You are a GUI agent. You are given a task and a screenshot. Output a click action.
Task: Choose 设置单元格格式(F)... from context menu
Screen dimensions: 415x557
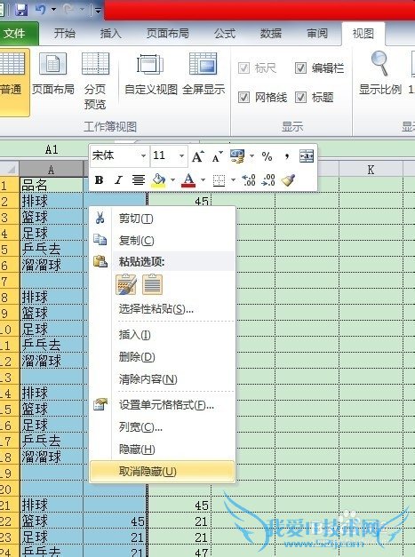pyautogui.click(x=162, y=404)
